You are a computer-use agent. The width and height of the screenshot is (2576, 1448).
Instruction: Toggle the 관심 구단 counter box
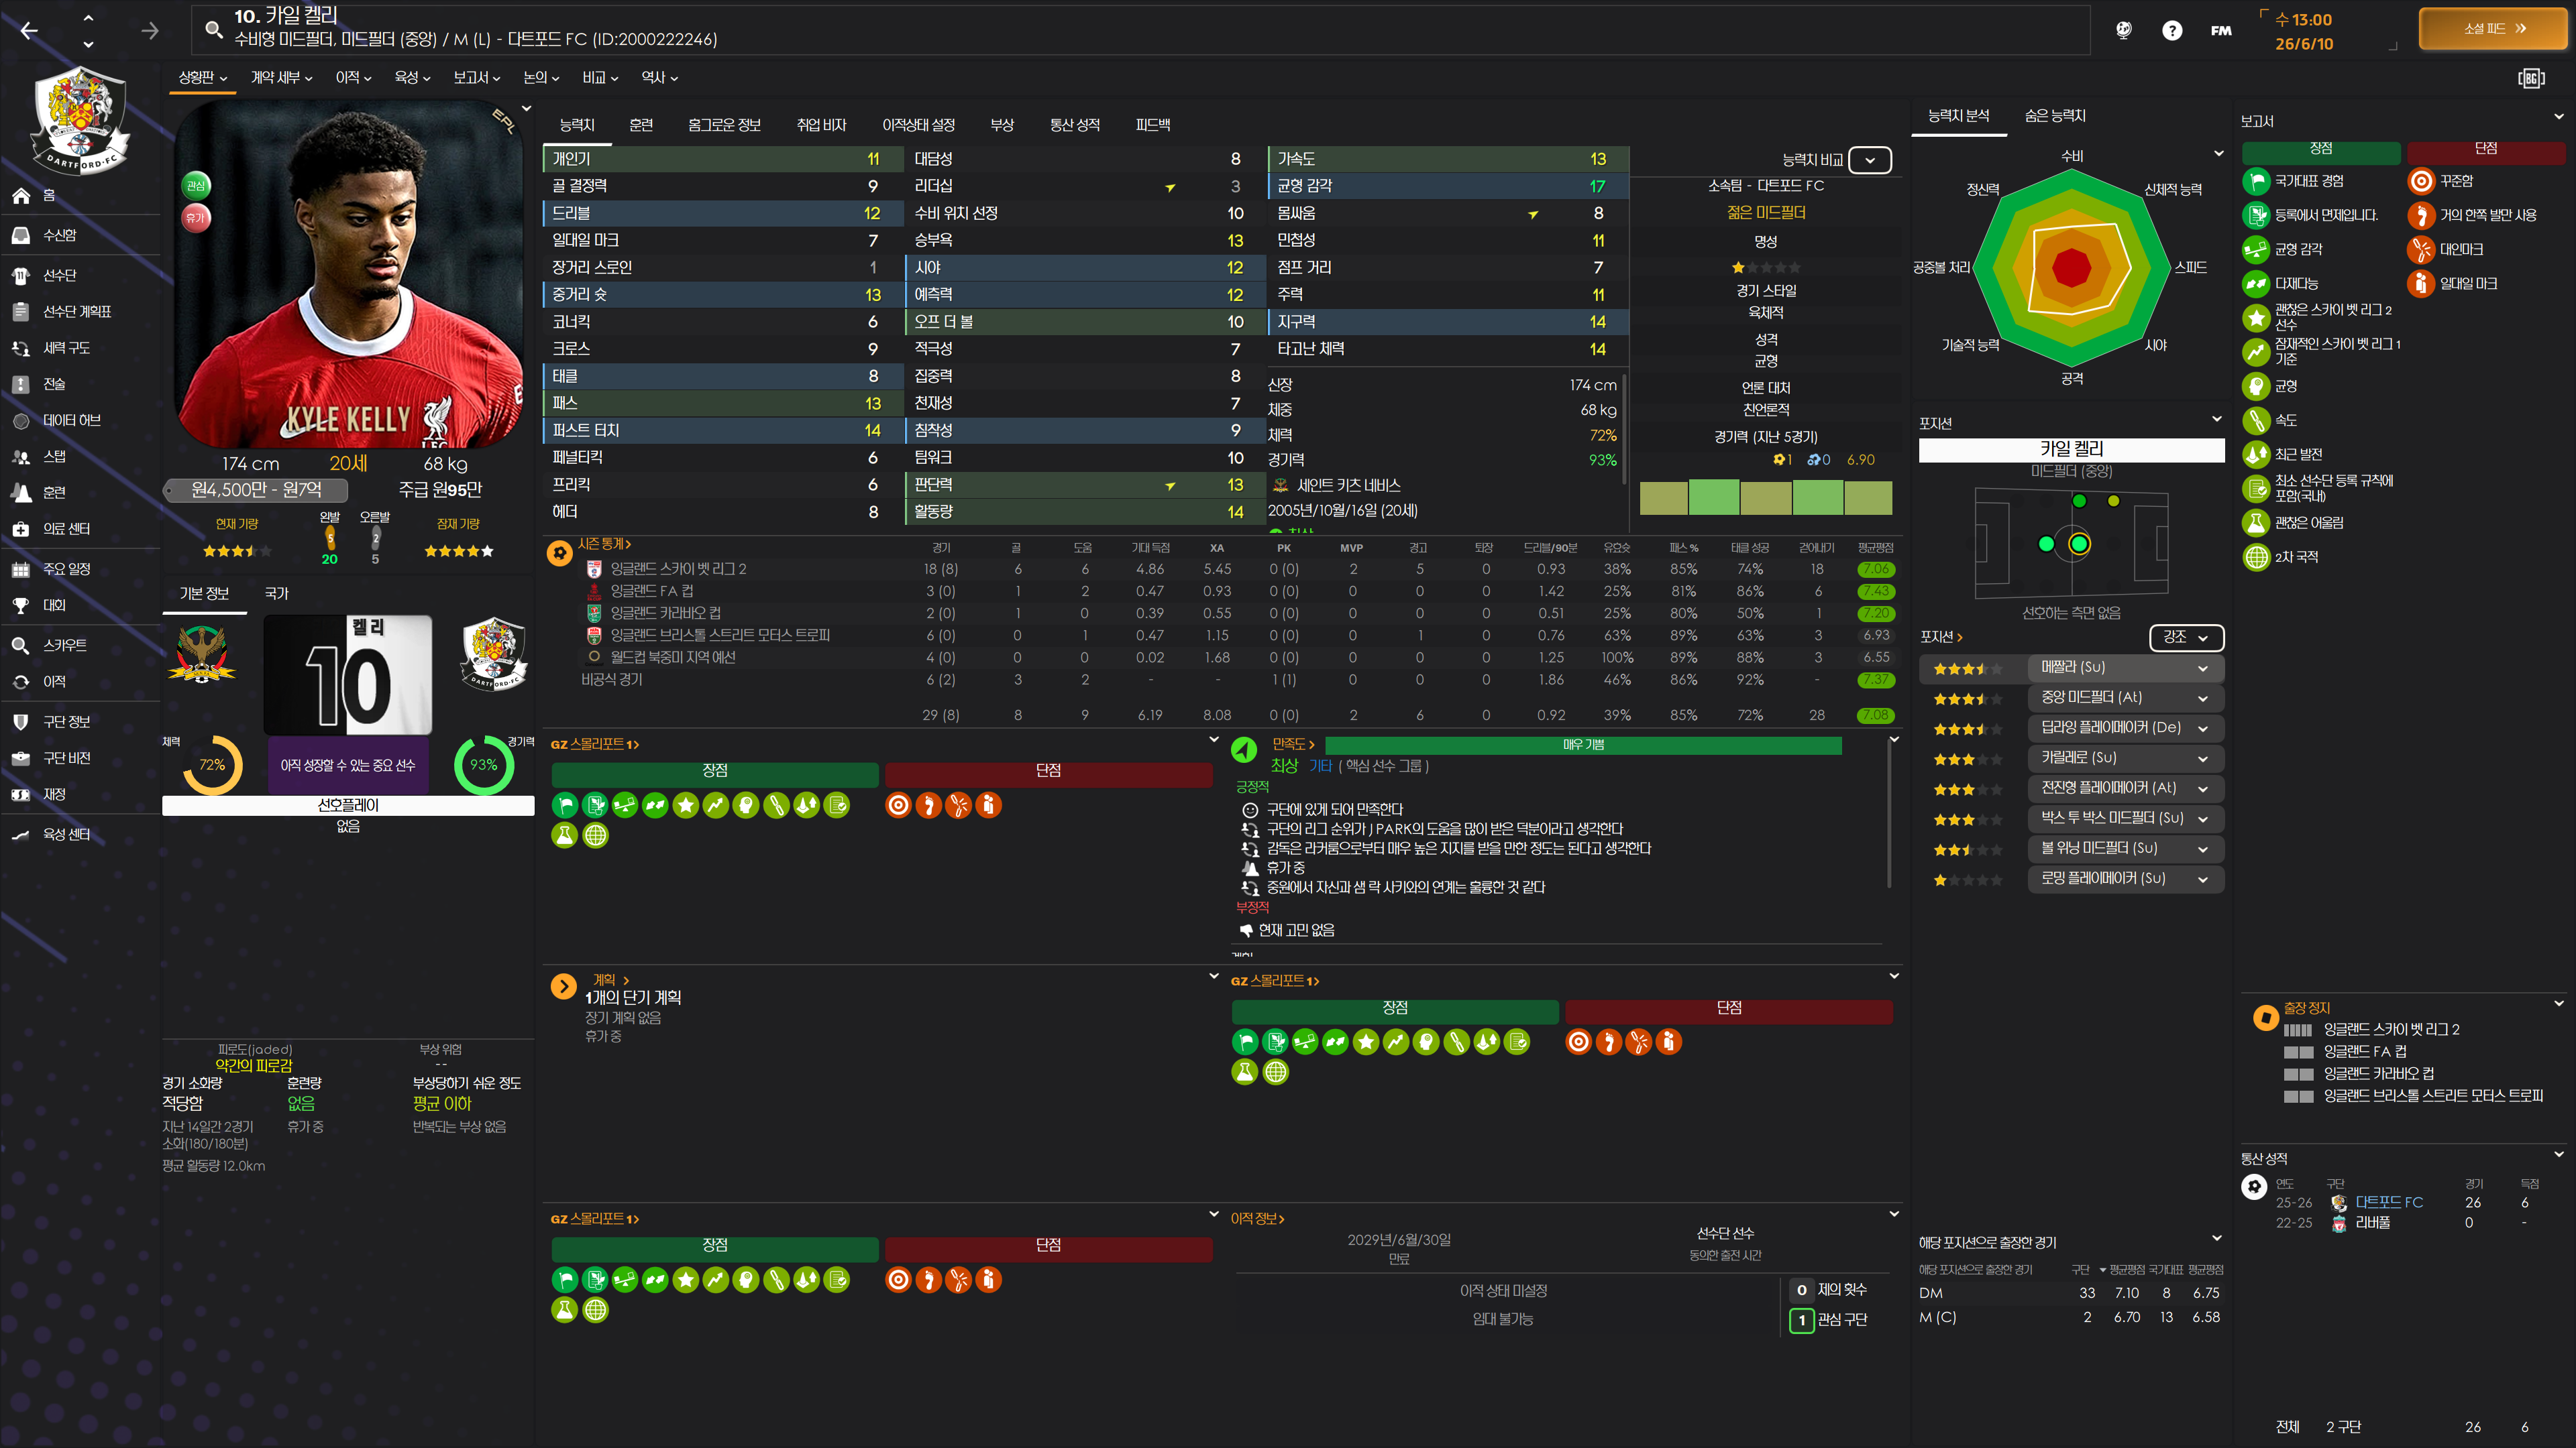pyautogui.click(x=1801, y=1320)
